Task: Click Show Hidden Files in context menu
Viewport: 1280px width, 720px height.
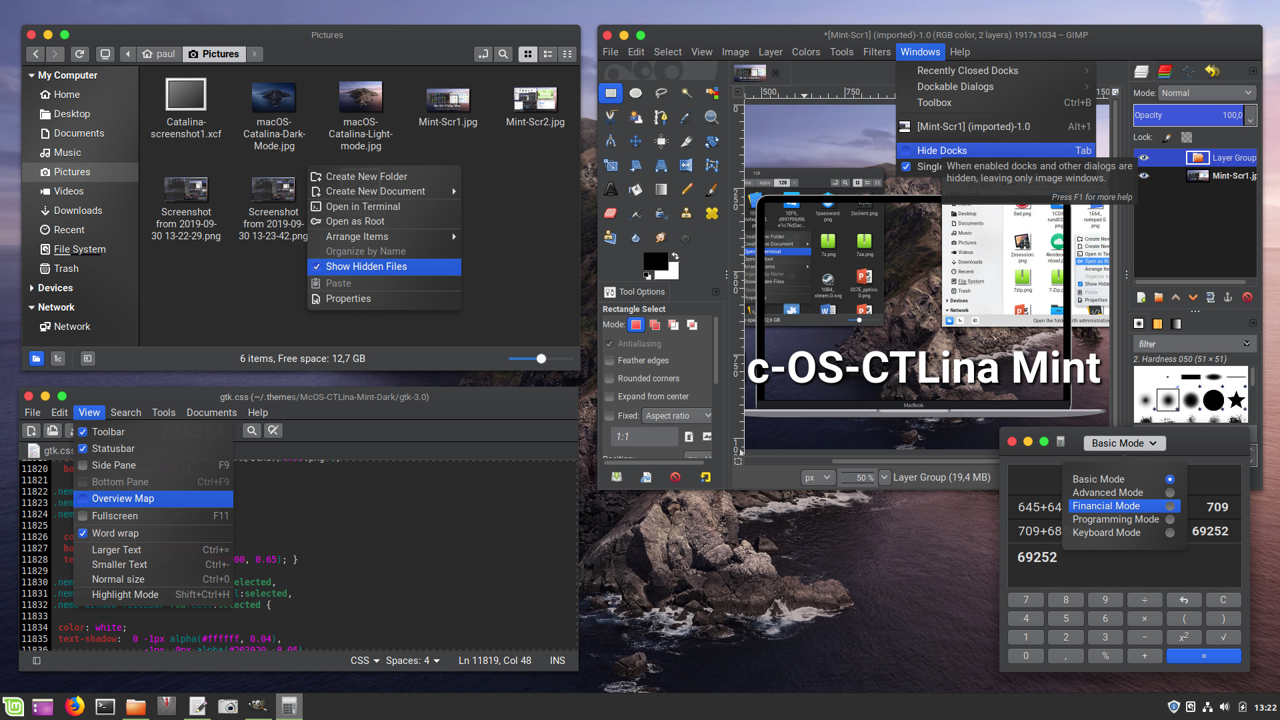Action: pos(384,267)
